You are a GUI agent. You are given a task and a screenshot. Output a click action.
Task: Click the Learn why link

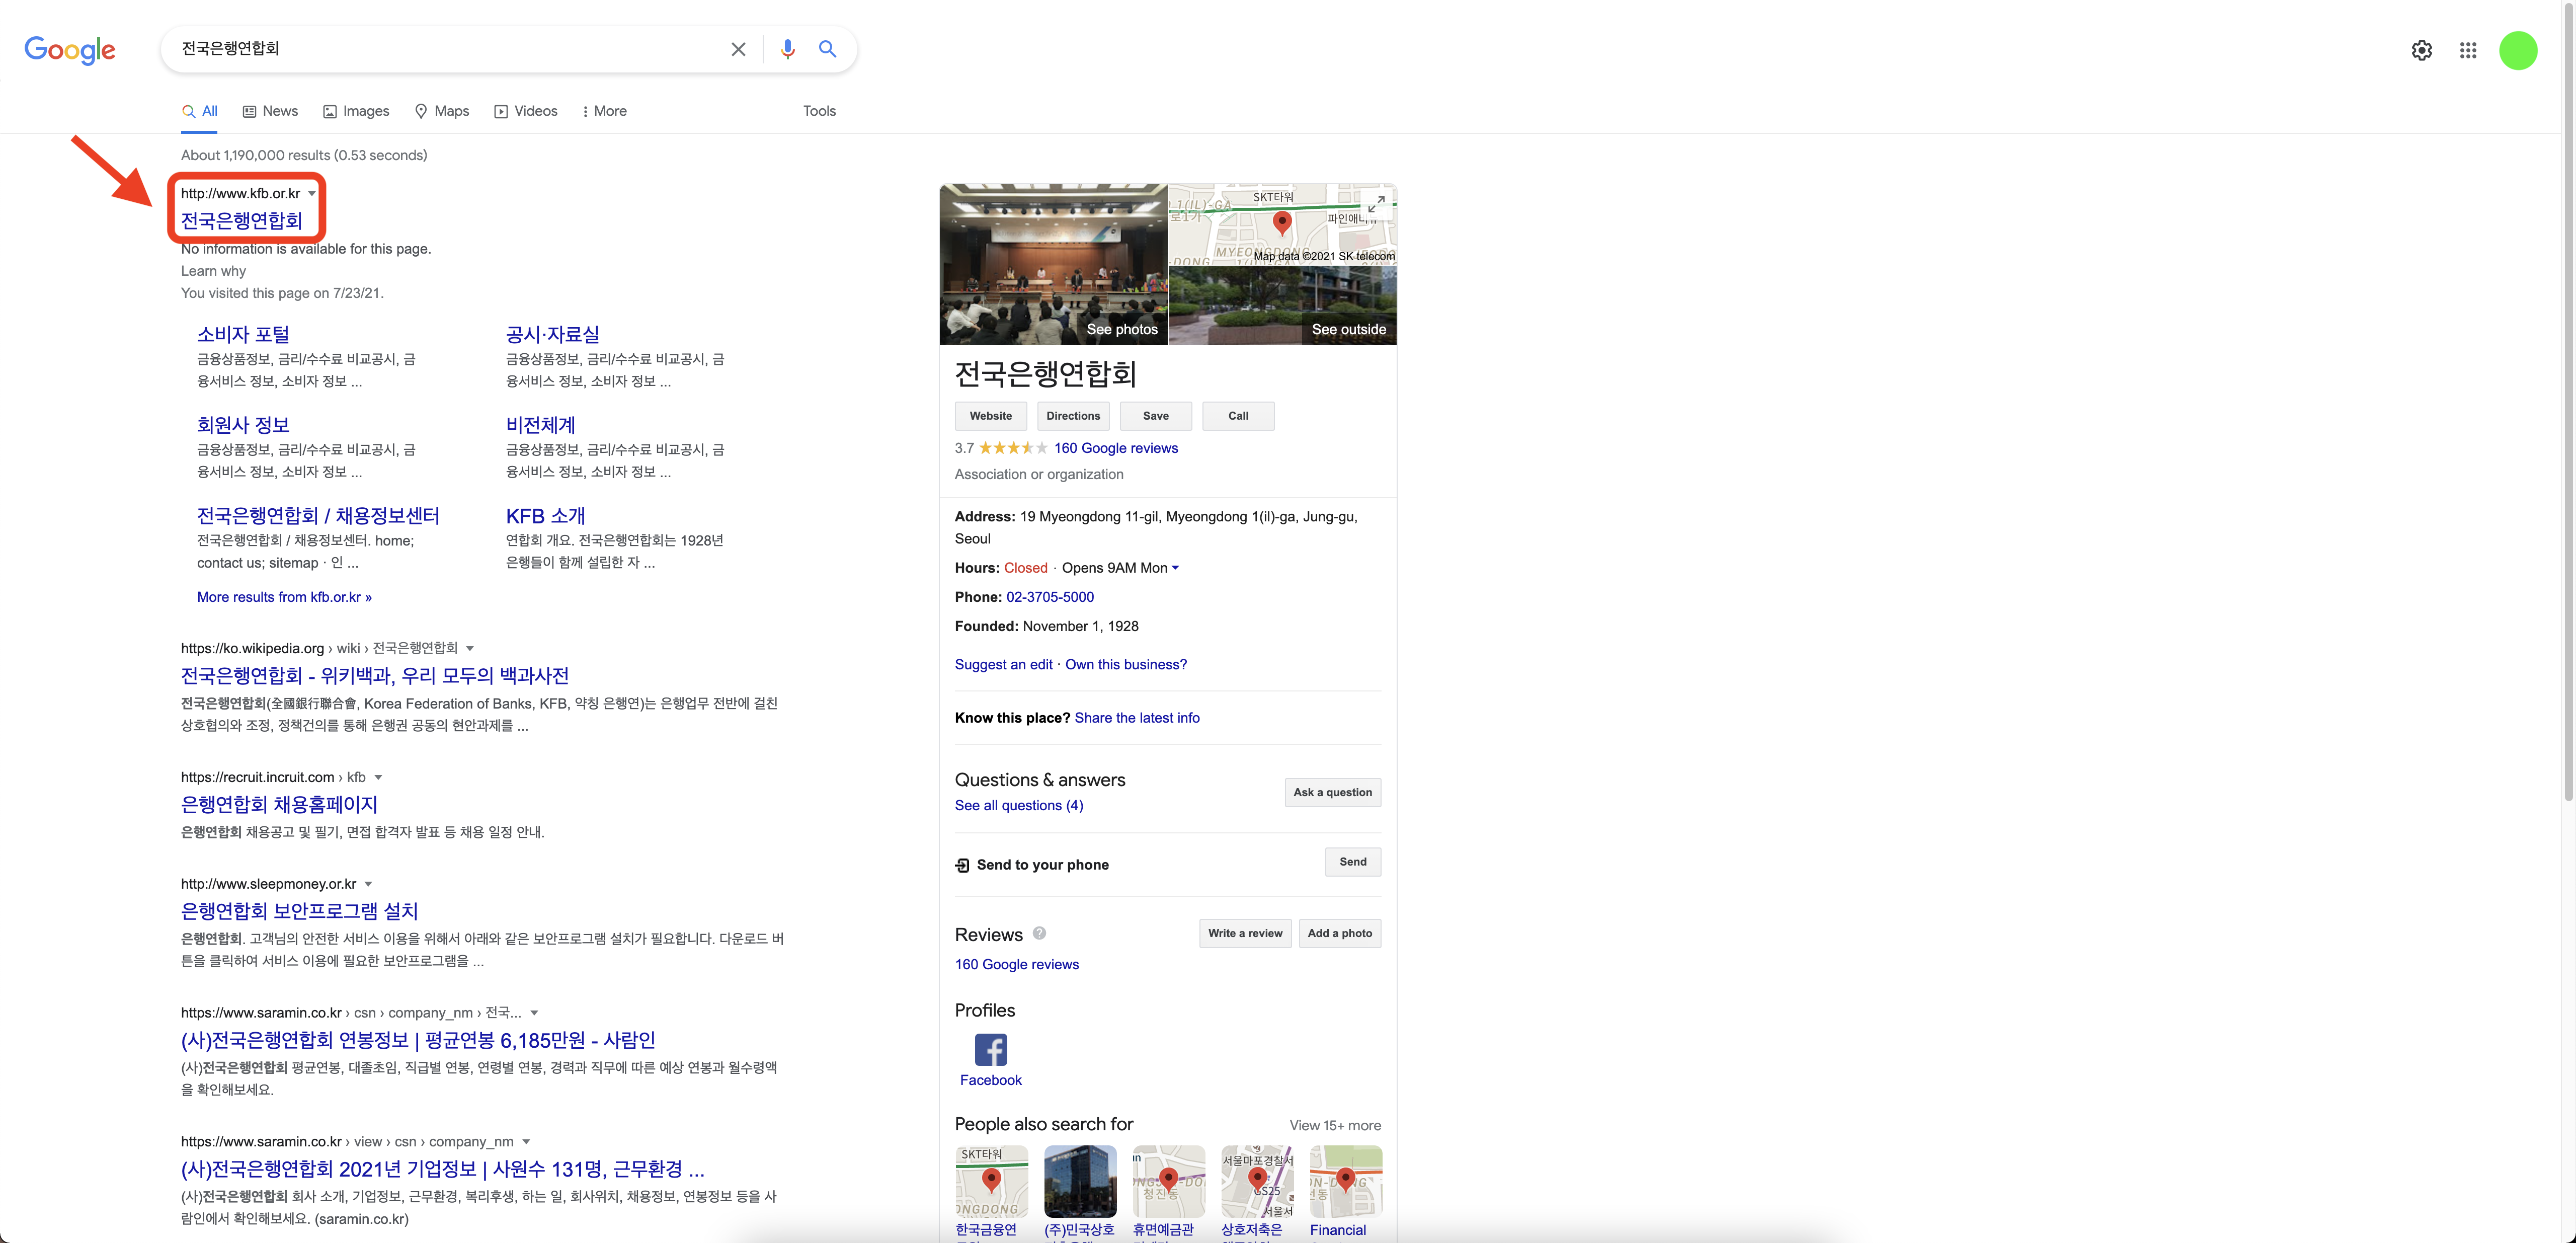213,271
